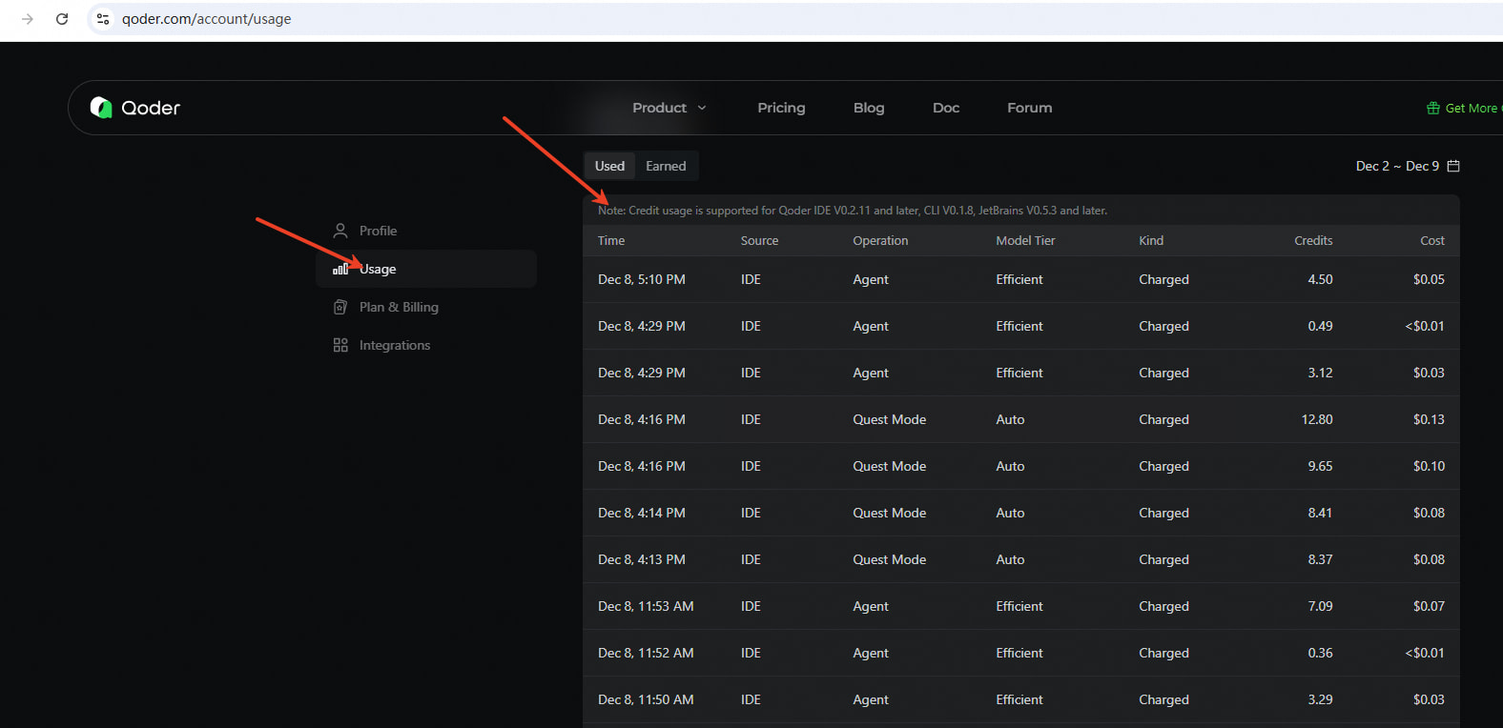This screenshot has height=728, width=1503.
Task: Click the credit usage note text
Action: pos(853,211)
